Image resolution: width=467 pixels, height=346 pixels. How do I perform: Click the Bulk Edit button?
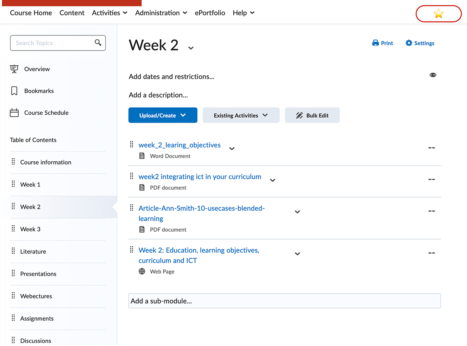tap(312, 115)
